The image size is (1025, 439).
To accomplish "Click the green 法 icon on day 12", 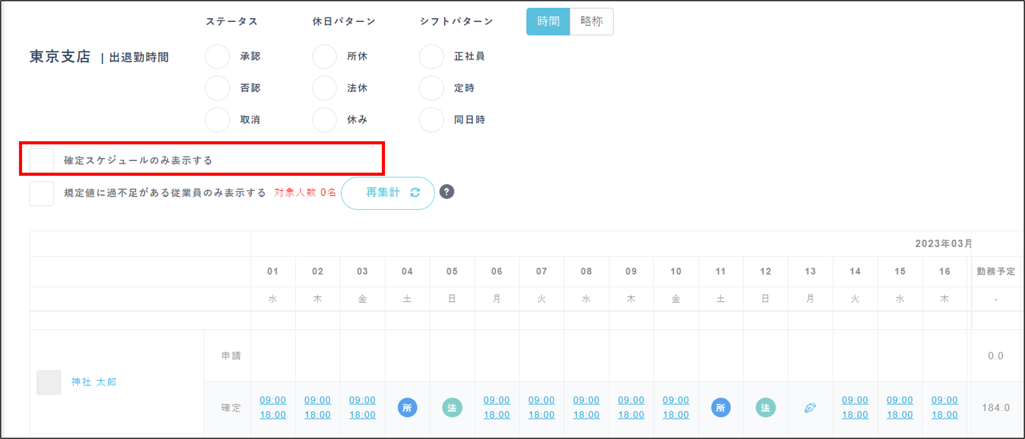I will [x=766, y=408].
